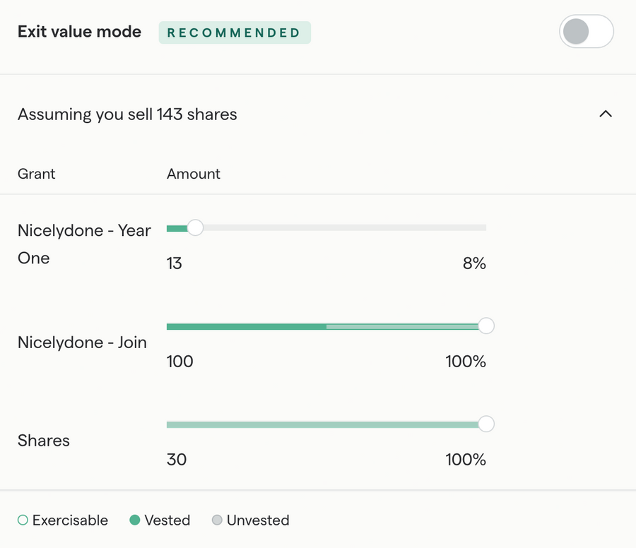Click the 'Assuming you sell 143 shares' heading

[x=127, y=114]
